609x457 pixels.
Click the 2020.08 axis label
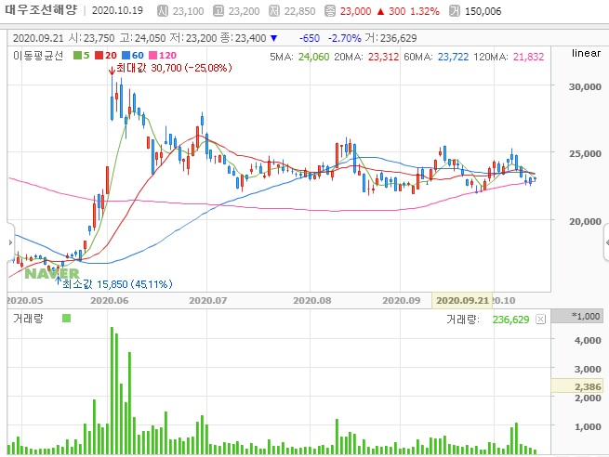pos(311,301)
